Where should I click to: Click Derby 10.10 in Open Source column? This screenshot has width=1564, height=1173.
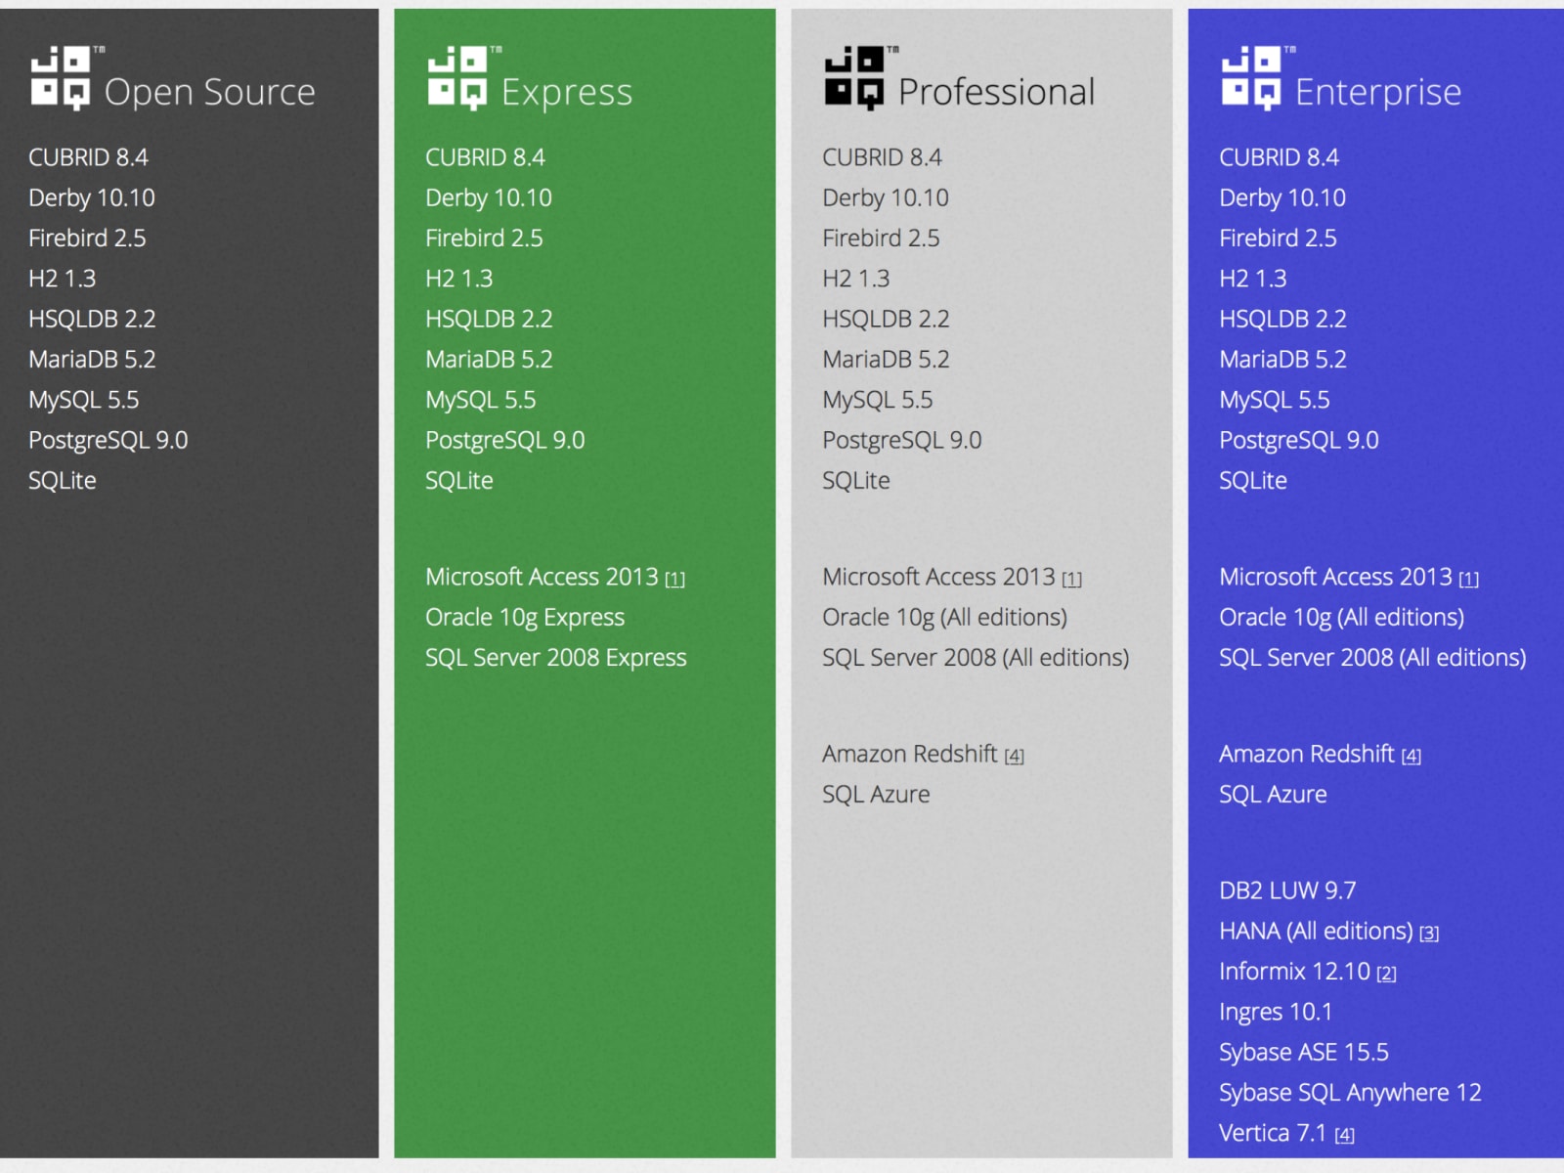click(92, 198)
